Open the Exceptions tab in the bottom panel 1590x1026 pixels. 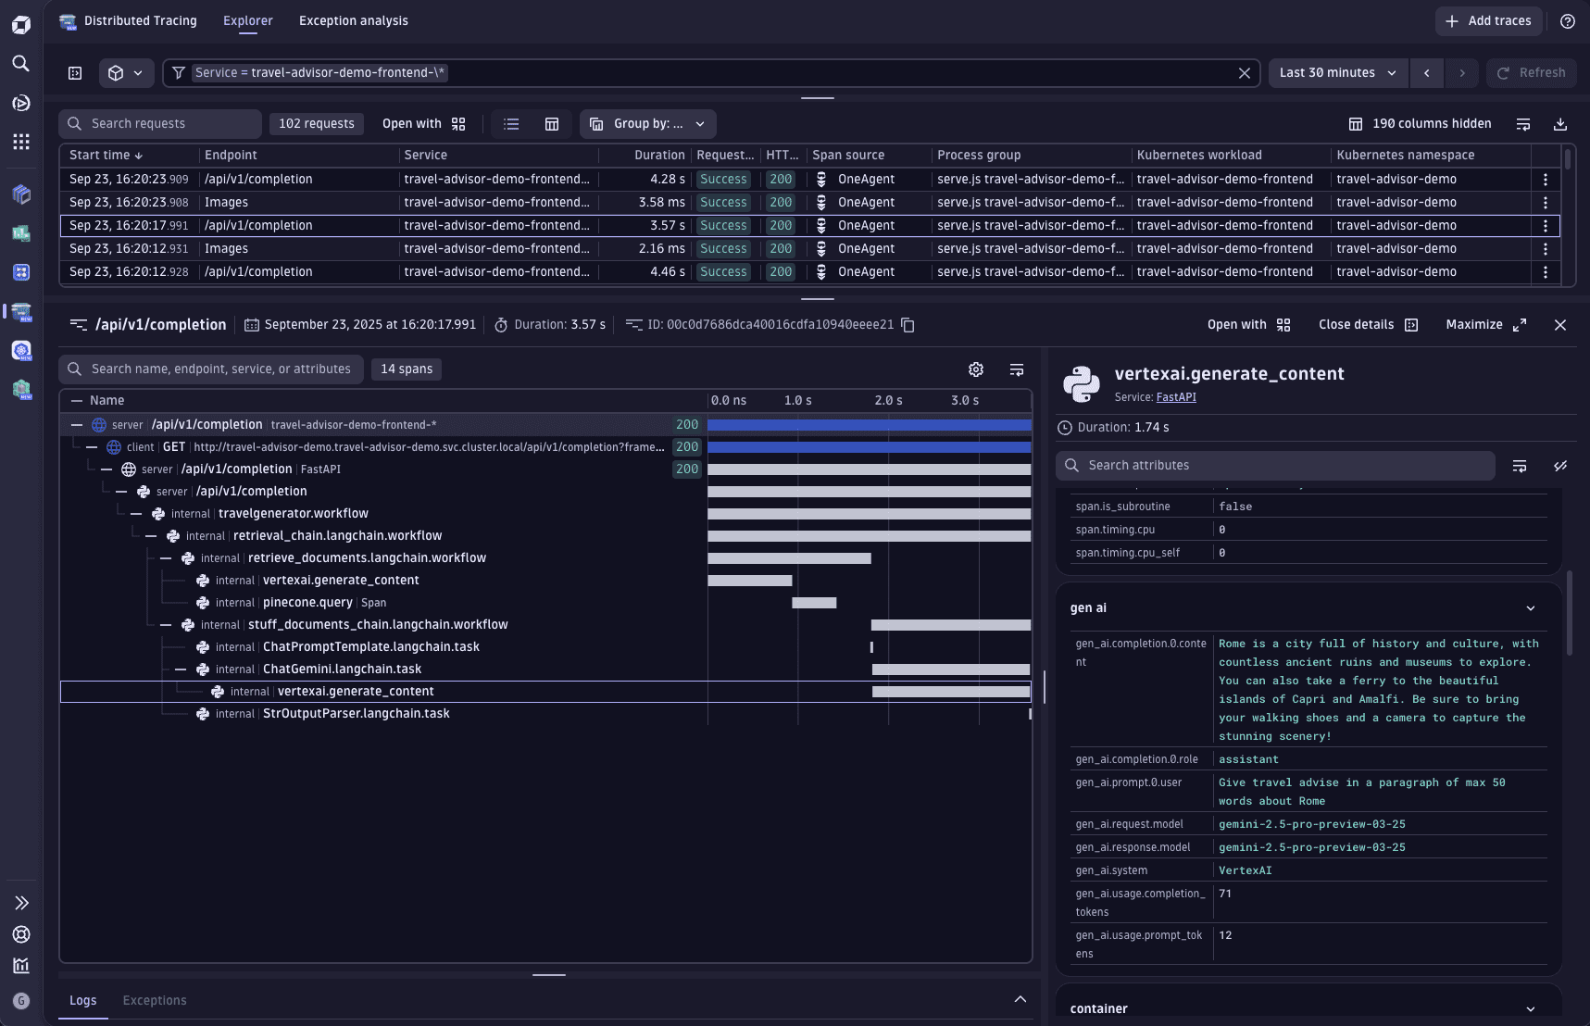(154, 1000)
